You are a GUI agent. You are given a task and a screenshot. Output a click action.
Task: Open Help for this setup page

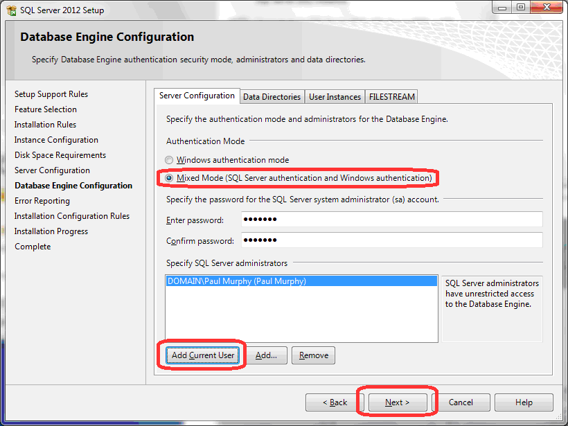pyautogui.click(x=524, y=402)
